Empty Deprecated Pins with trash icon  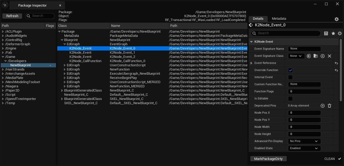(329, 106)
